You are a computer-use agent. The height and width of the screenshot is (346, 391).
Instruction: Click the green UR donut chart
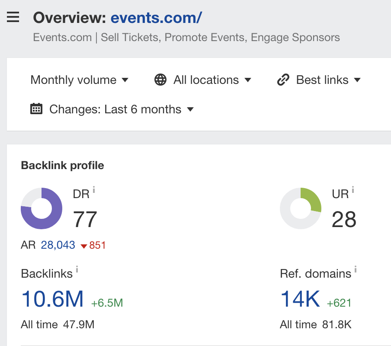coord(301,208)
